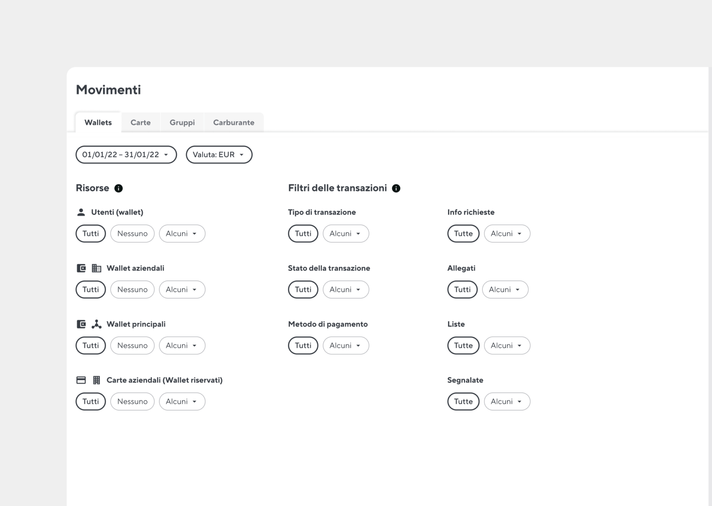Viewport: 712px width, 506px height.
Task: Select Tutti for Utenti (wallet)
Action: (90, 234)
